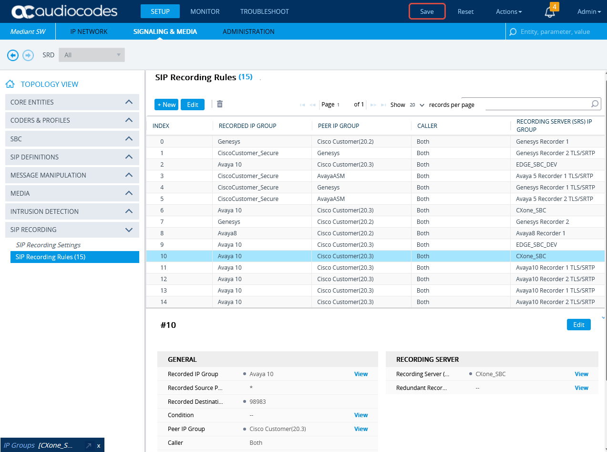Open SIP Recording Settings in sidebar
This screenshot has height=452, width=607.
coord(48,245)
